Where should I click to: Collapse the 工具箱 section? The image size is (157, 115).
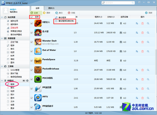[2, 66]
